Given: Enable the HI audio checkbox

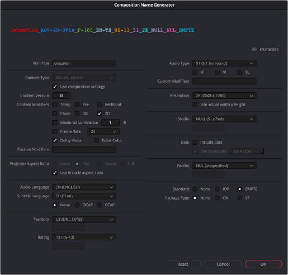Looking at the screenshot, I should coord(195,72).
